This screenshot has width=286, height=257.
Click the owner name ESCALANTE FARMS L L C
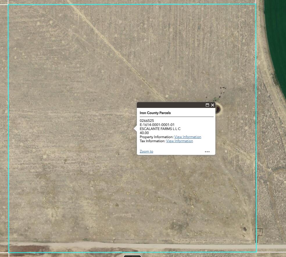pos(160,129)
